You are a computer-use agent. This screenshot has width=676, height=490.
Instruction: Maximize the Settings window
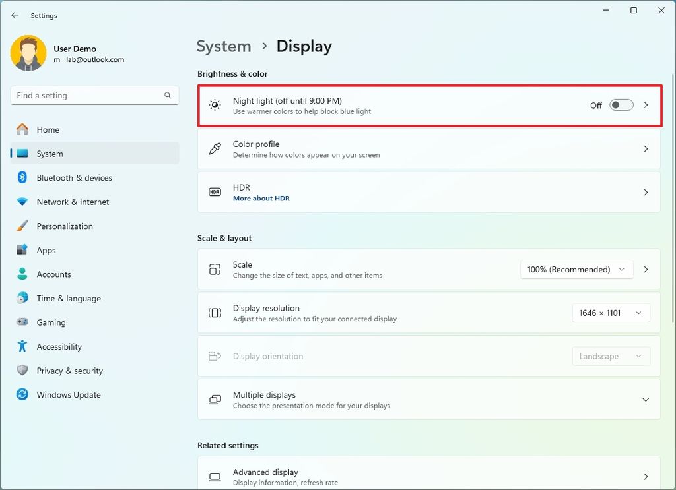(634, 11)
